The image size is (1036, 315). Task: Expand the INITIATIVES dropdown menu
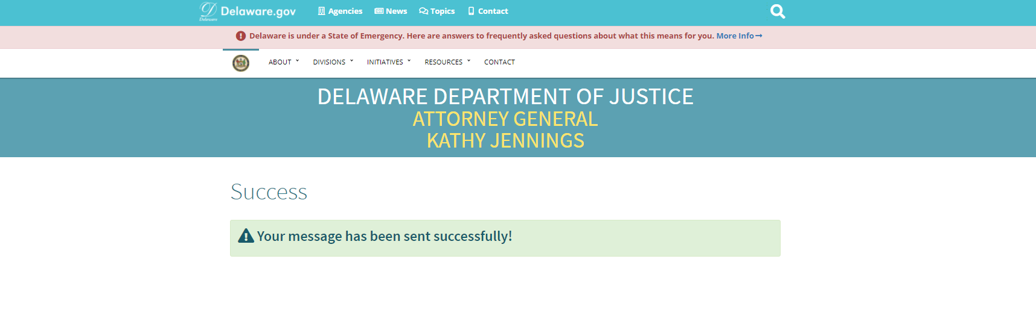389,62
